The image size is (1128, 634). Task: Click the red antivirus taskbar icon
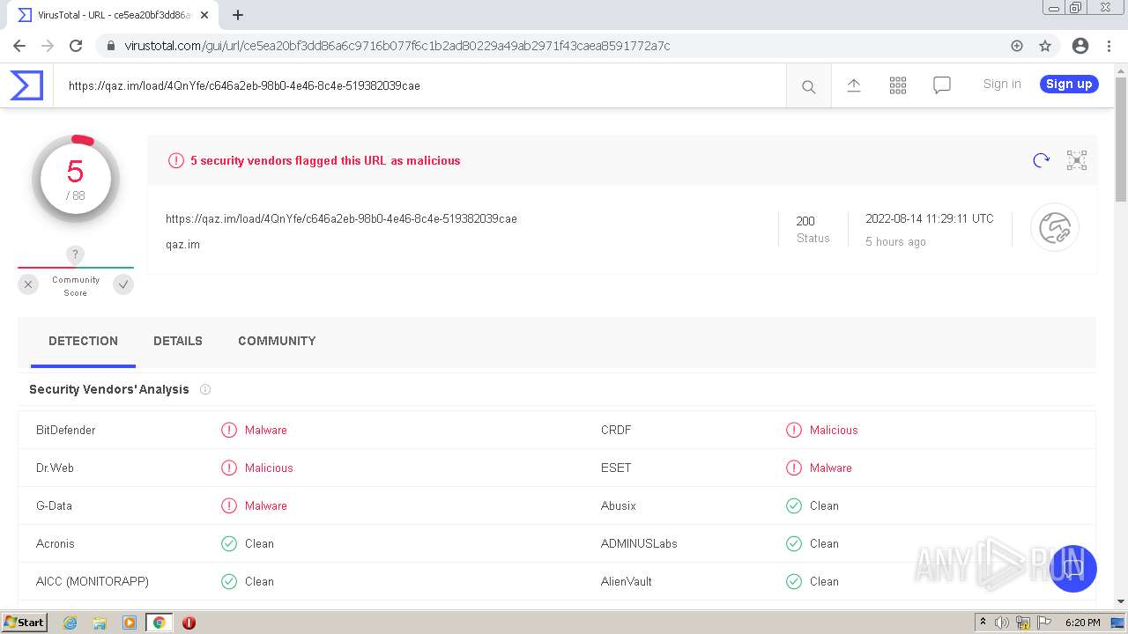[189, 623]
